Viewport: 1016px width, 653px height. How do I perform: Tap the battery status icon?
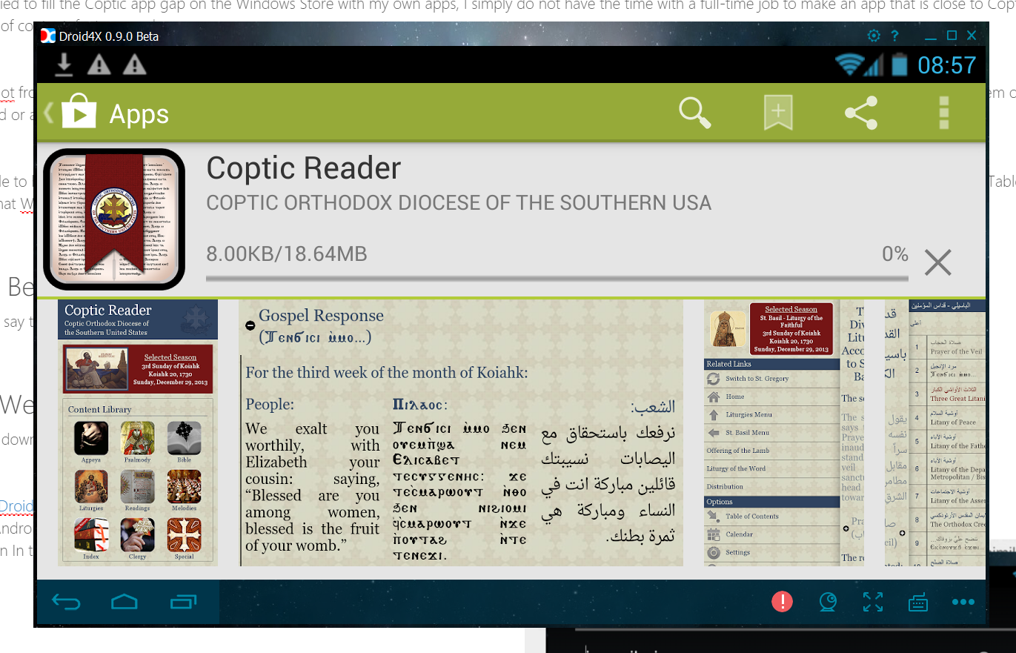point(899,65)
